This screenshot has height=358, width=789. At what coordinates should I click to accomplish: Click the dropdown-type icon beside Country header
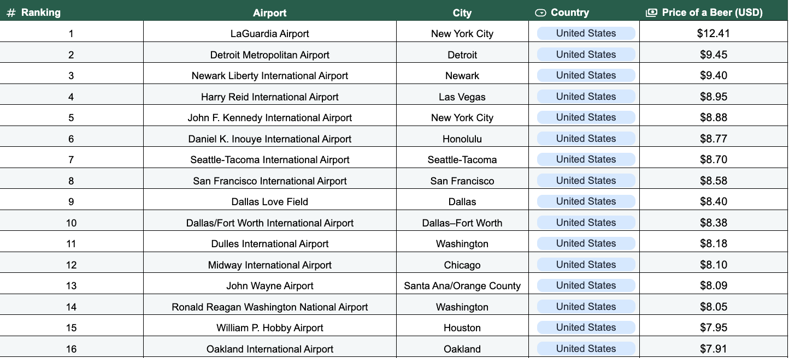pyautogui.click(x=540, y=13)
